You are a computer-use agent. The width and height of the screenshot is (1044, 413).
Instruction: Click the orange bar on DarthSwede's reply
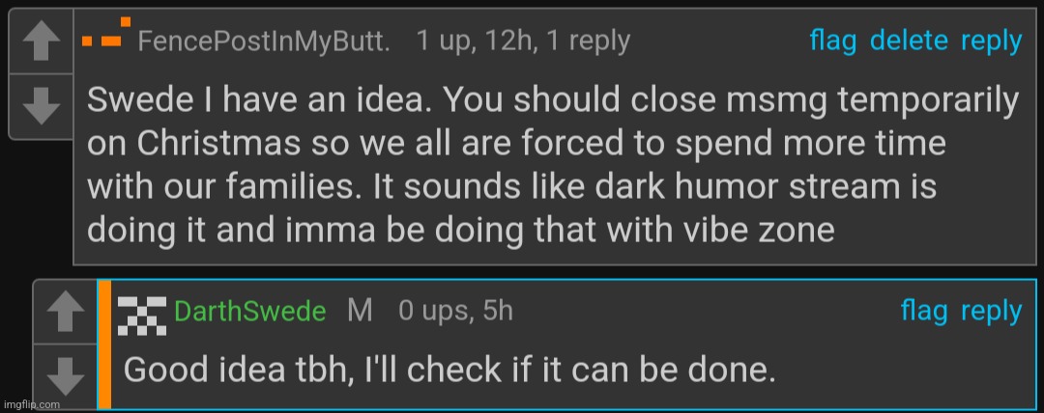click(x=104, y=344)
